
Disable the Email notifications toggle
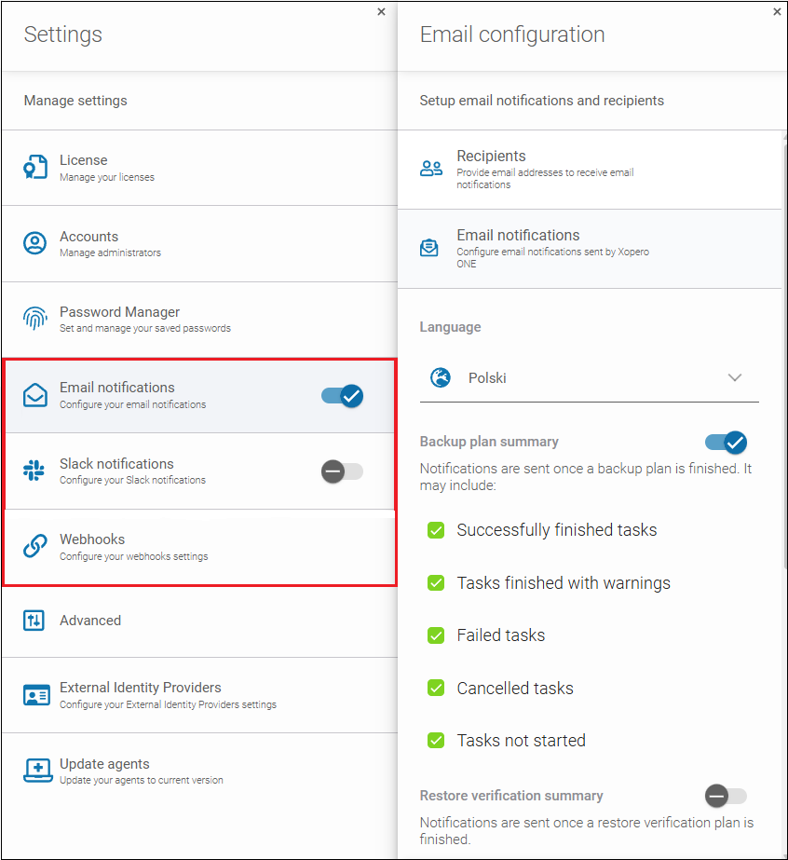coord(343,395)
